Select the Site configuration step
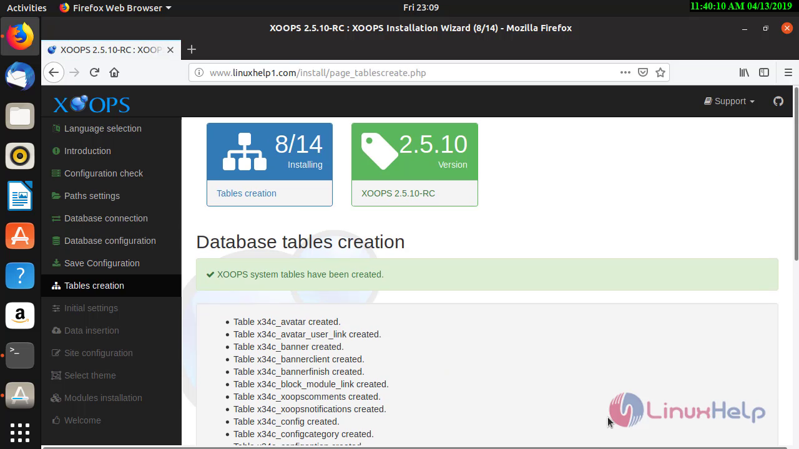Viewport: 799px width, 449px height. click(111, 353)
